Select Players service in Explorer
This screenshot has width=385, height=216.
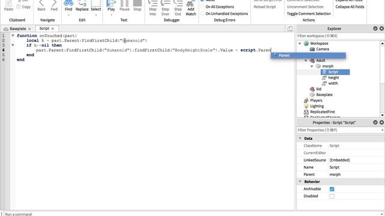point(316,100)
